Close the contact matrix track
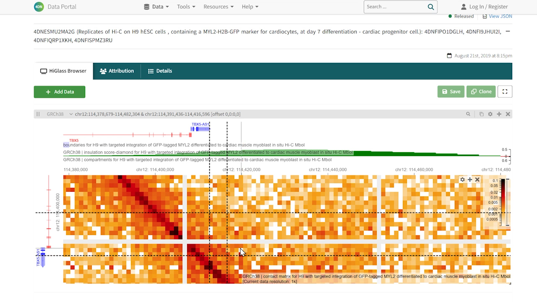This screenshot has height=302, width=537. [477, 179]
